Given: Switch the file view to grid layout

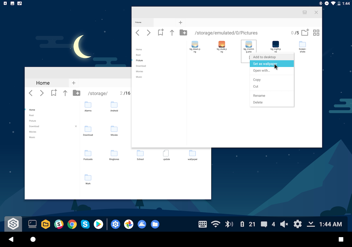Looking at the screenshot, I should pos(316,32).
